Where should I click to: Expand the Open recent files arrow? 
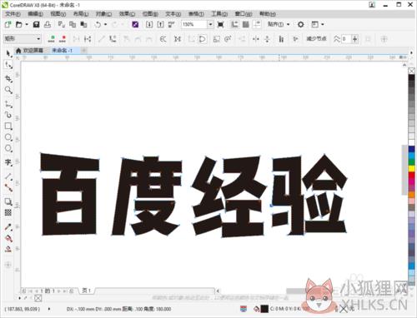[x=27, y=25]
